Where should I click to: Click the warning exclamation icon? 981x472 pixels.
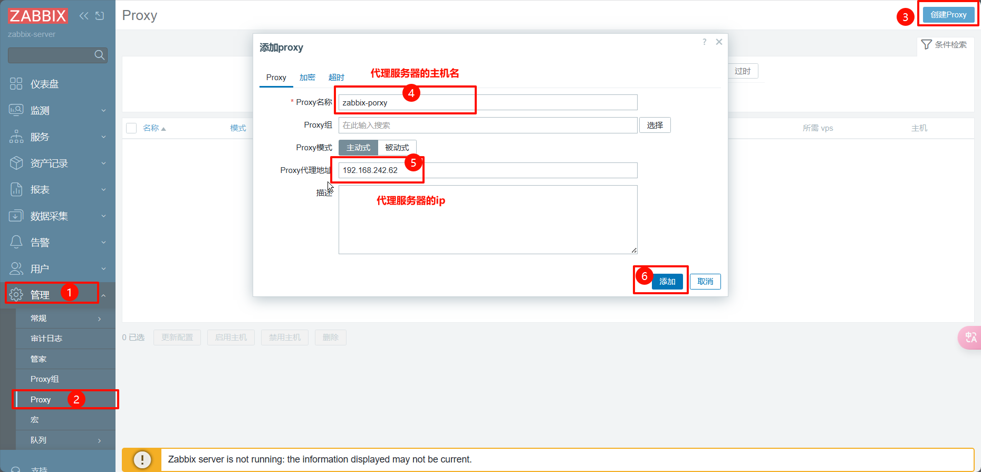(x=142, y=459)
